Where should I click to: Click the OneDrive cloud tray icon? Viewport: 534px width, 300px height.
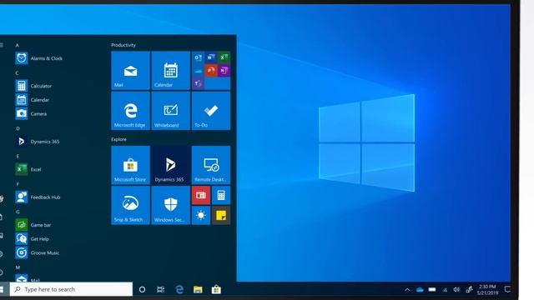(x=420, y=290)
